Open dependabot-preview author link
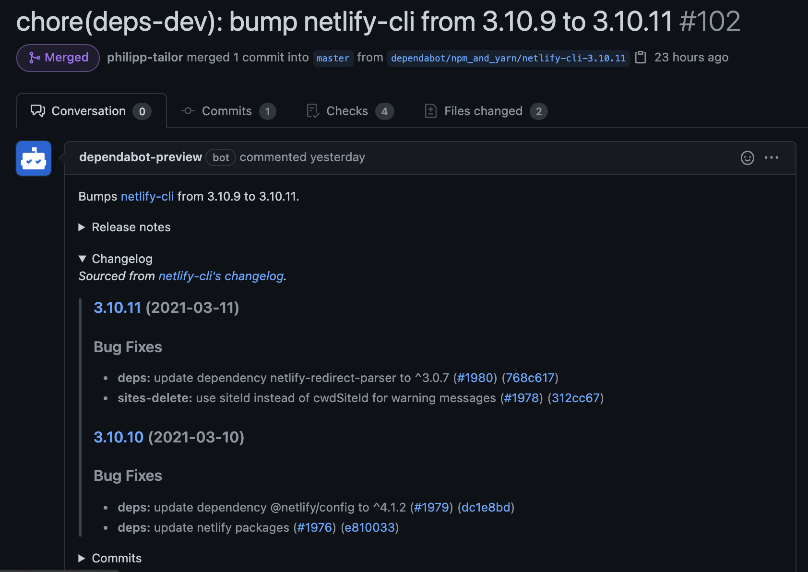 tap(141, 157)
